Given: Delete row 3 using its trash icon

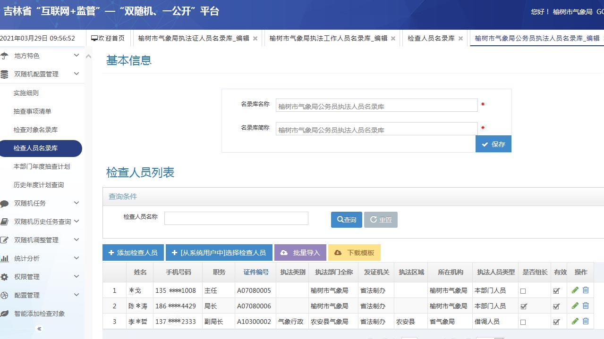Looking at the screenshot, I should (x=586, y=322).
